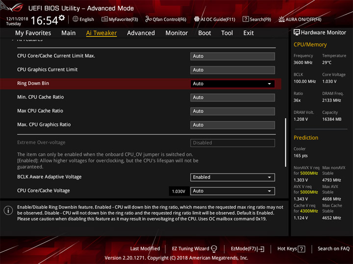
Task: Switch to My Favorites tab
Action: (33, 33)
